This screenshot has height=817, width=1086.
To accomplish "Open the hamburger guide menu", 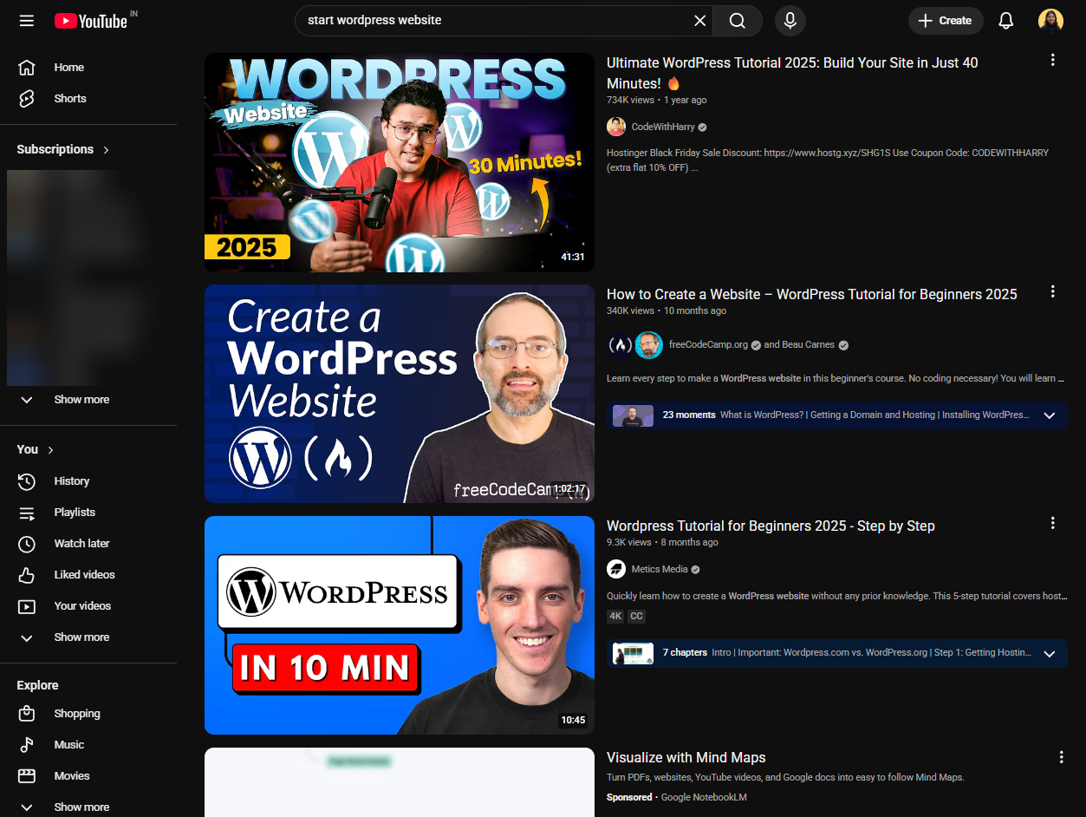I will (27, 21).
